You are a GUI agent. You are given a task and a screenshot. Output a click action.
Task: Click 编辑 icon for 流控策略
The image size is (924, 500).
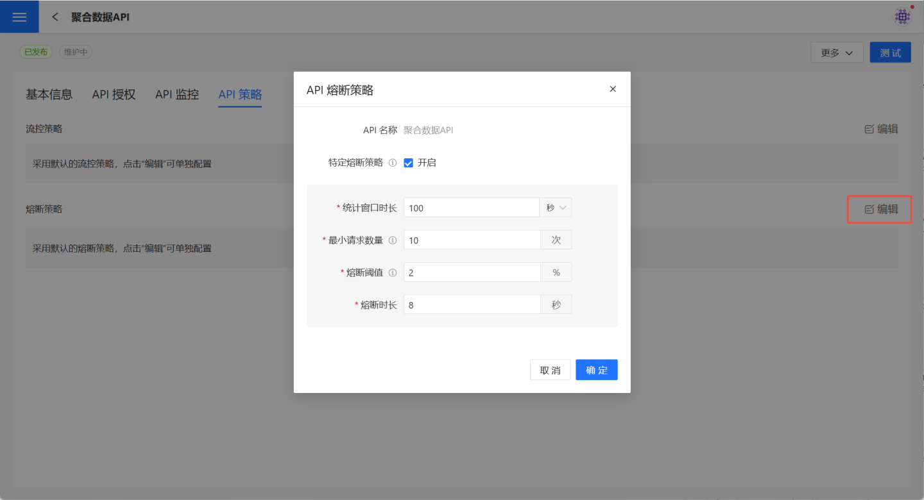point(869,129)
